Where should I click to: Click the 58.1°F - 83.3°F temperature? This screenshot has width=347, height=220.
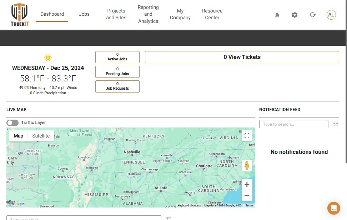[48, 79]
